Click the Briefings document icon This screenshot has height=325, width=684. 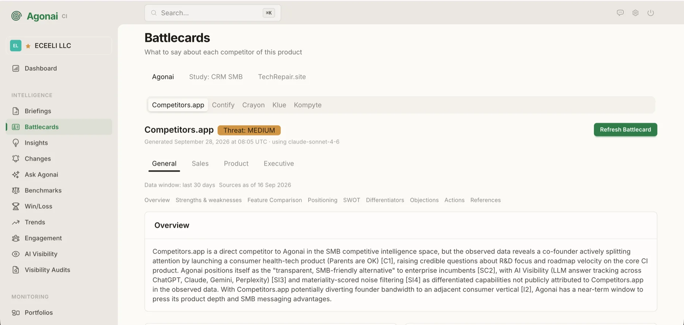click(x=16, y=111)
